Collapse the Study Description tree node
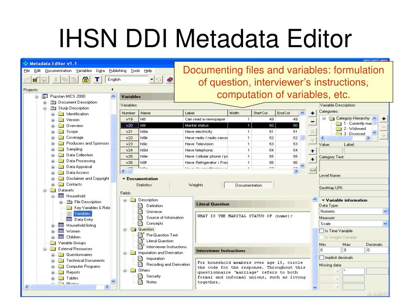This screenshot has height=307, width=410. tap(45, 108)
